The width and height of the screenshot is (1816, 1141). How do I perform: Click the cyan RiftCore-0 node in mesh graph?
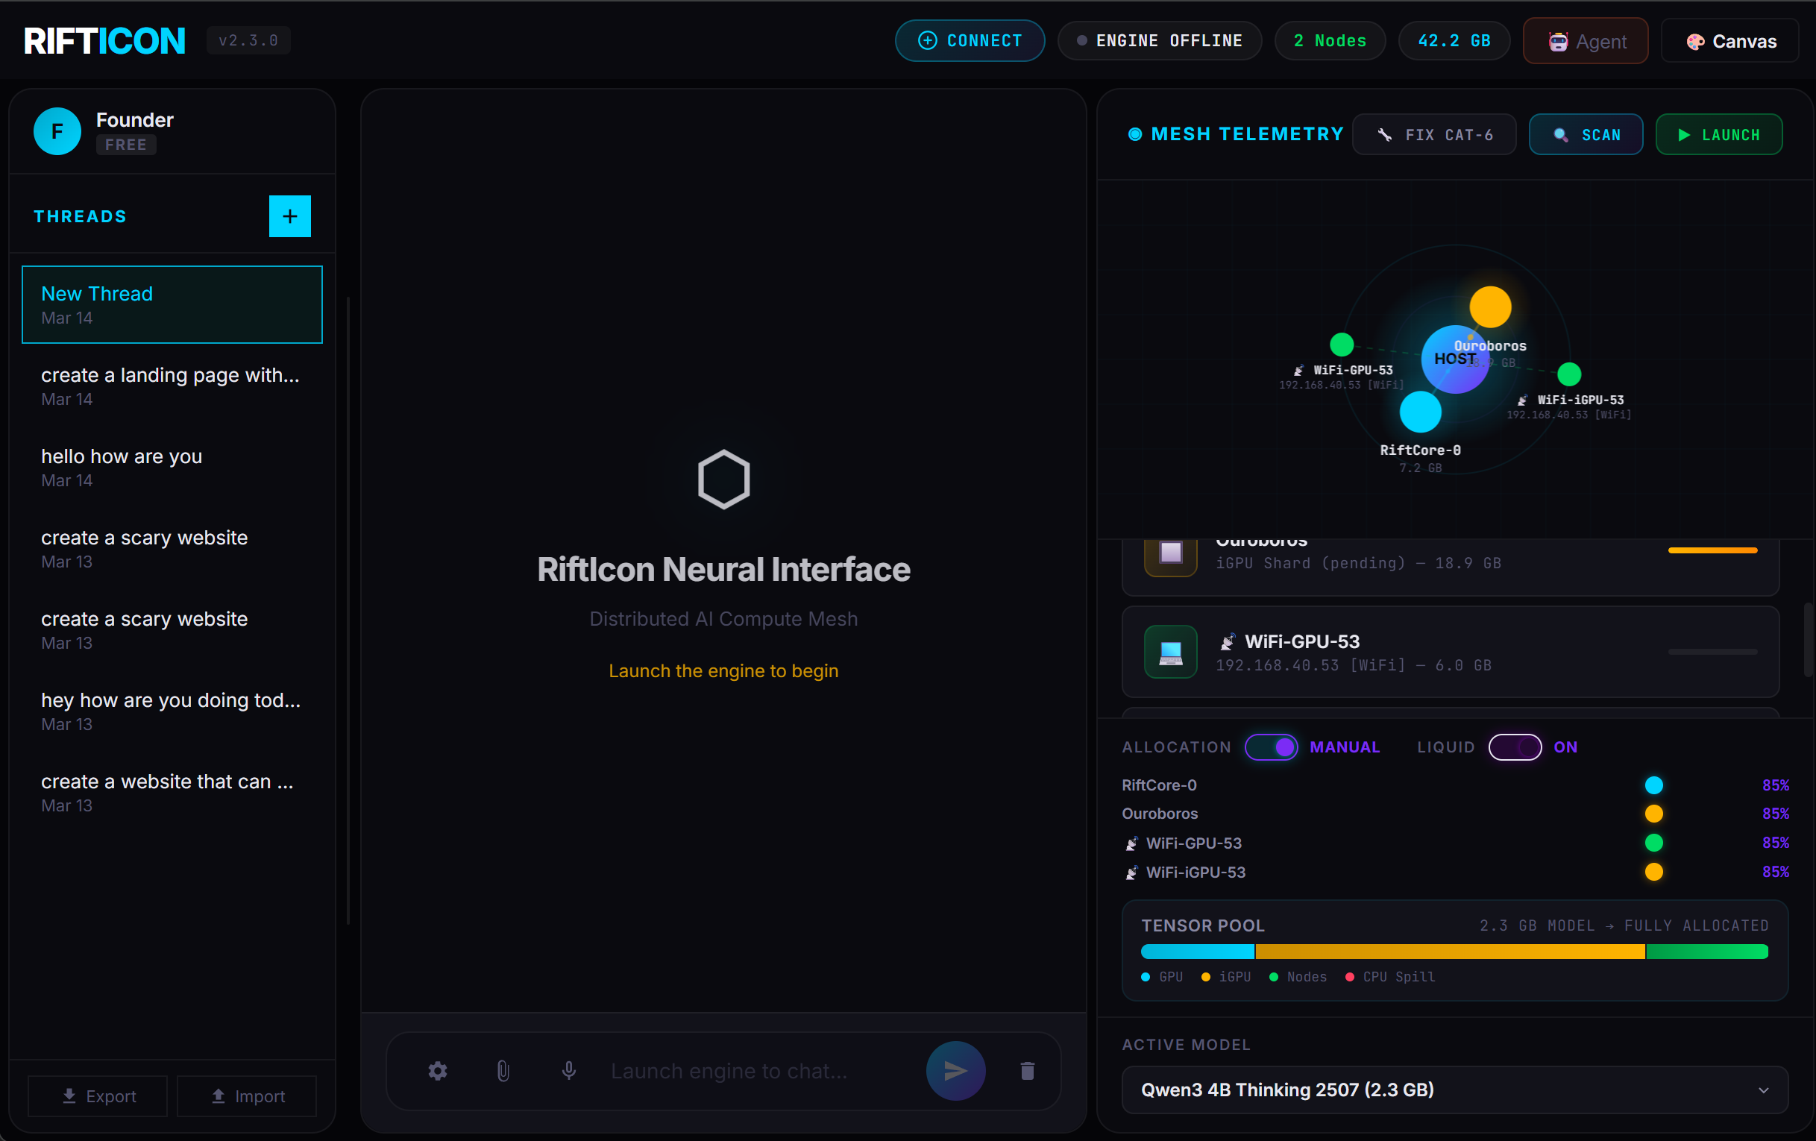(x=1420, y=412)
